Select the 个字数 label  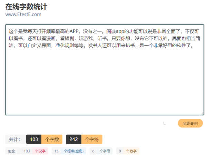(52, 139)
